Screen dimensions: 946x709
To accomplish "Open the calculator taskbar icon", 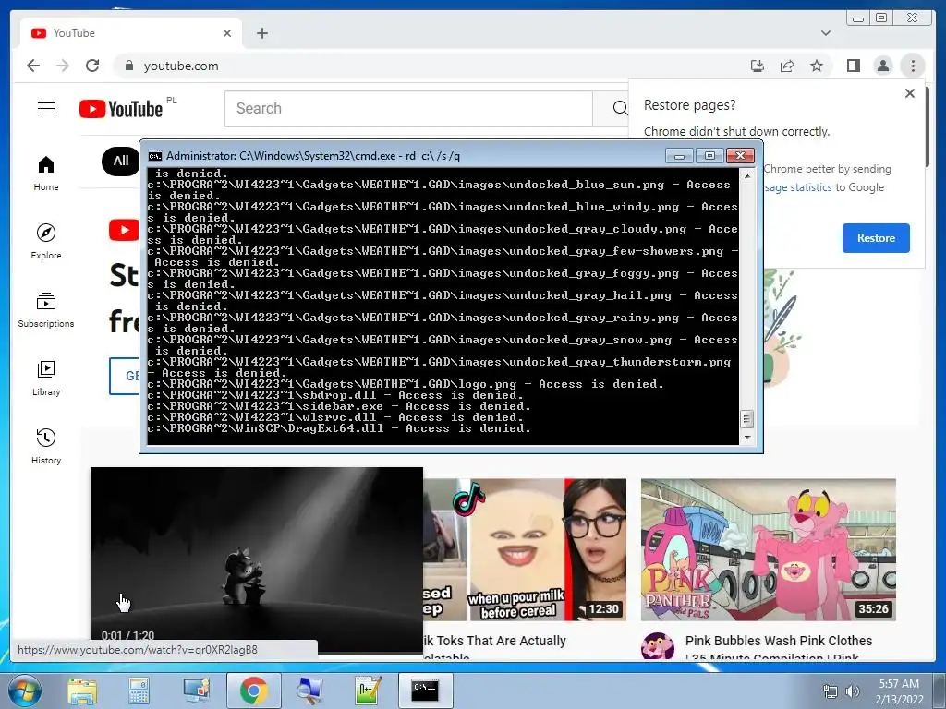I will pyautogui.click(x=139, y=691).
